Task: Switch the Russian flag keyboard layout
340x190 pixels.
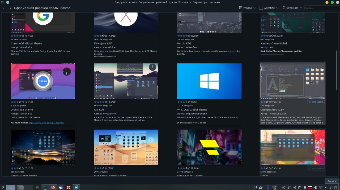Action: pos(310,188)
